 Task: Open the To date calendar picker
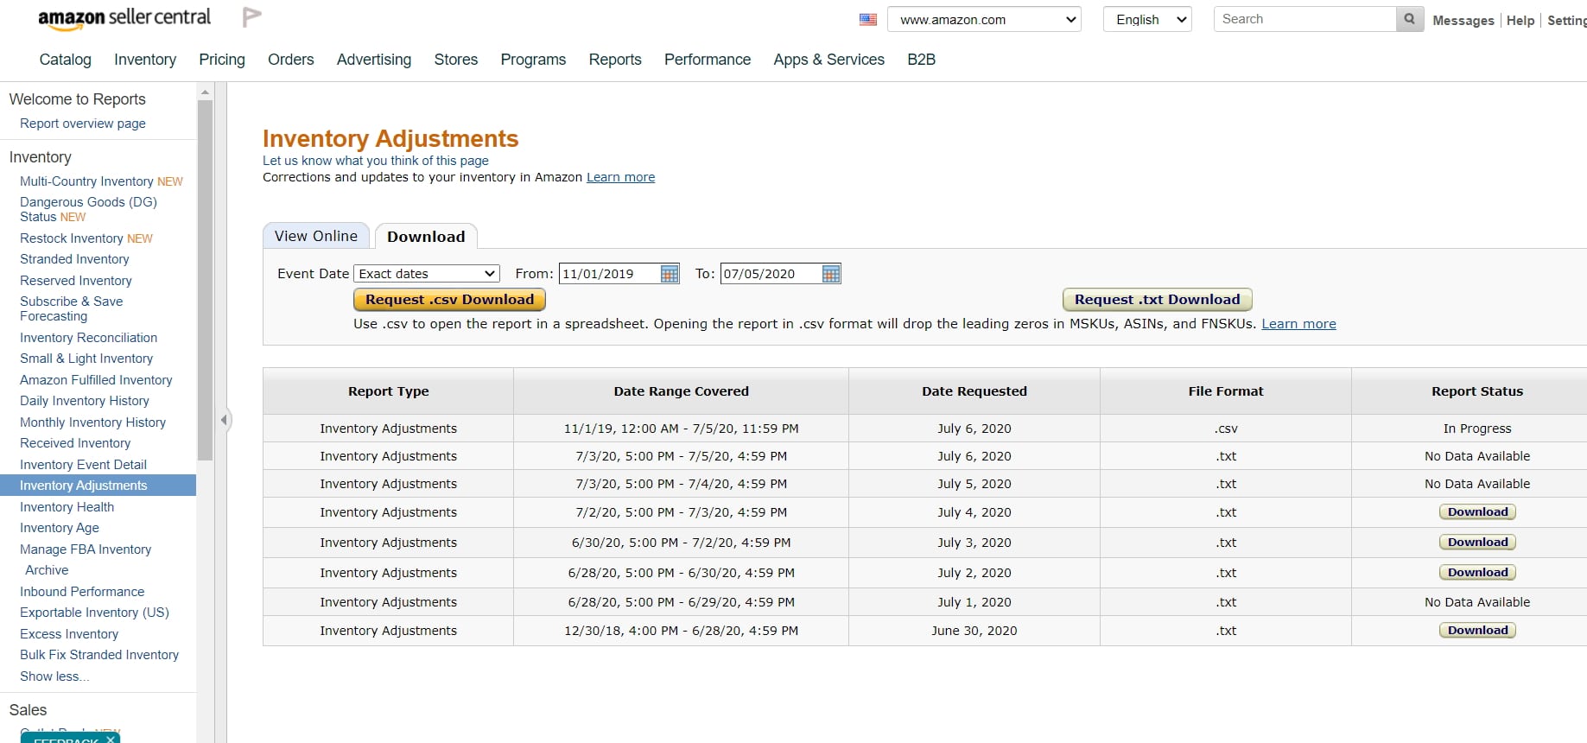pyautogui.click(x=831, y=274)
